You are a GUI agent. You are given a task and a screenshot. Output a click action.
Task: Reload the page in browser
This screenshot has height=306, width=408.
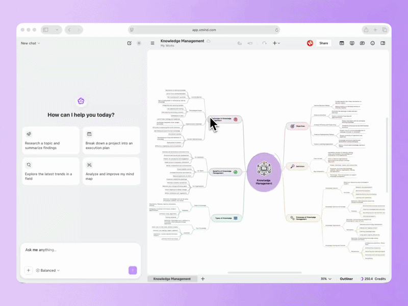point(276,30)
